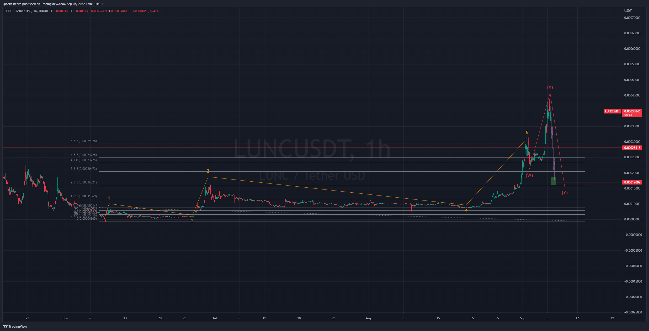Select Elliott wave label 3
Viewport: 649px width, 331px height.
point(208,171)
